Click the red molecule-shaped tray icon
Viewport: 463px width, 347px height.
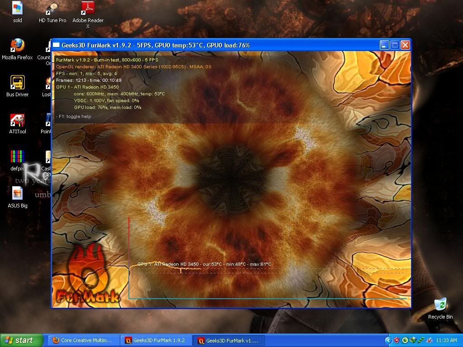coord(430,340)
